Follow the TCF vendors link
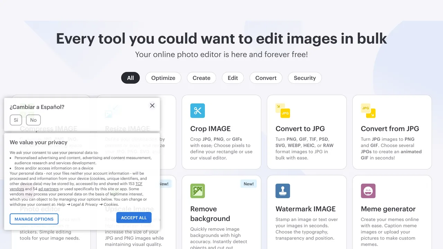The width and height of the screenshot is (443, 249). point(76,186)
